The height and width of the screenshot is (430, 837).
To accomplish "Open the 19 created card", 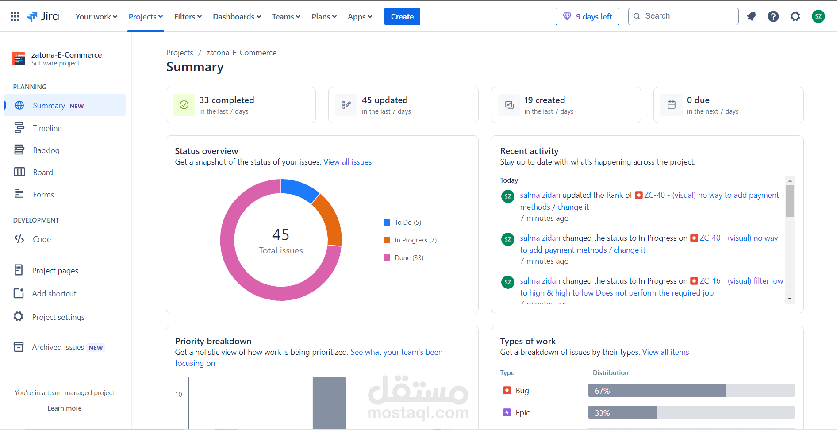I will click(x=566, y=105).
